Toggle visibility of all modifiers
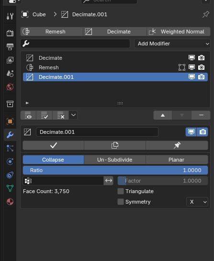Image resolution: width=214 pixels, height=261 pixels. (28, 115)
